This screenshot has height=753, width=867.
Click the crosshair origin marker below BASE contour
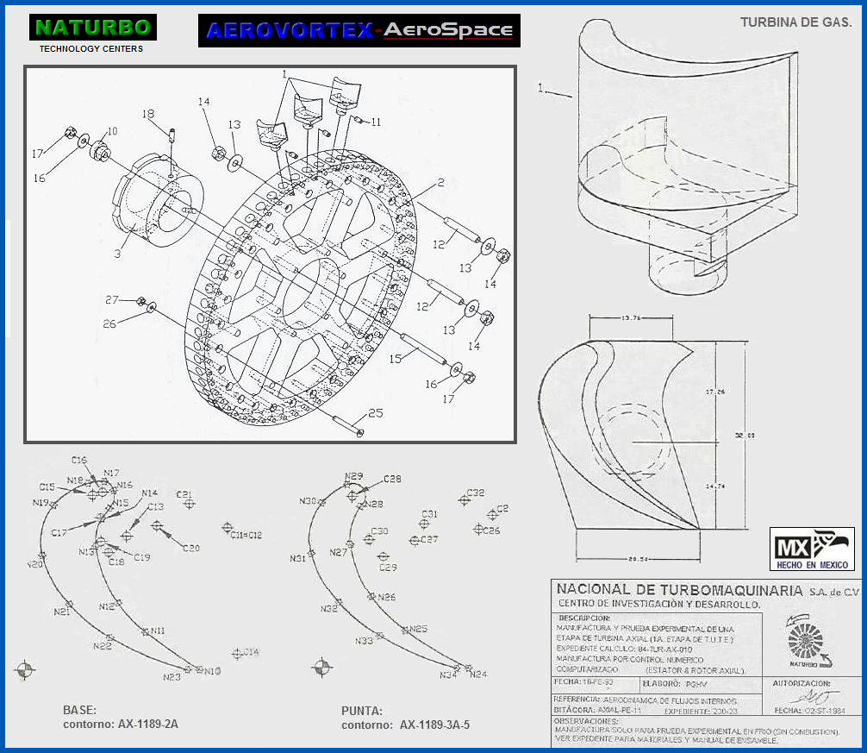tap(24, 669)
